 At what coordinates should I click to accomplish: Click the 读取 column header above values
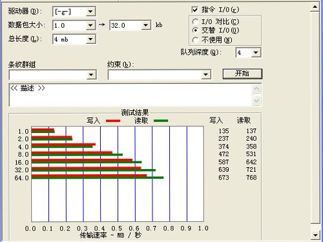click(244, 120)
